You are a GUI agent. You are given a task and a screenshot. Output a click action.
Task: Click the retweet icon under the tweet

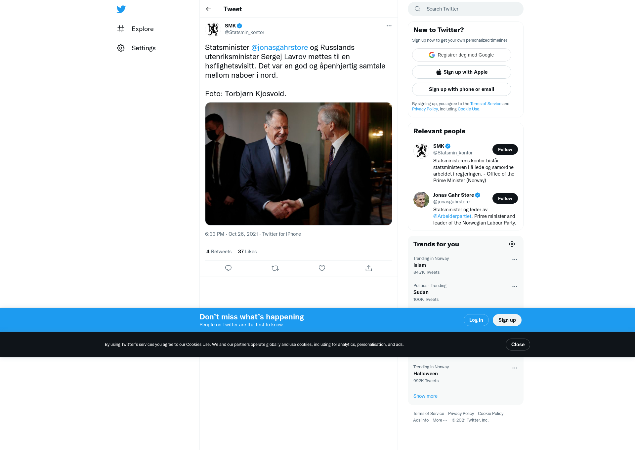275,268
